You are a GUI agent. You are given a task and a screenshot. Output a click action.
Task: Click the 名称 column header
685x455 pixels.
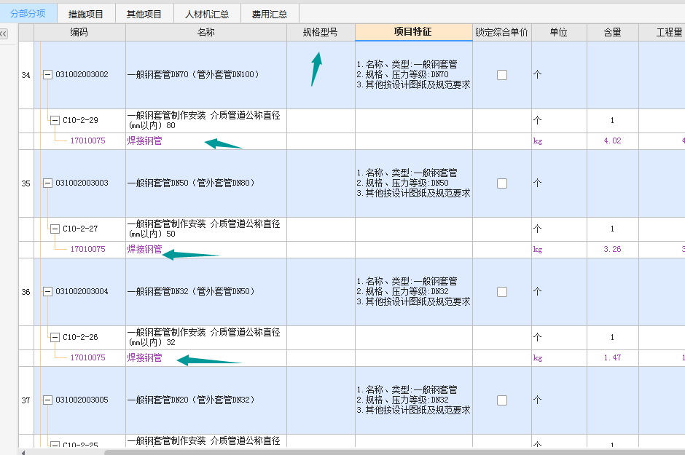tap(205, 32)
